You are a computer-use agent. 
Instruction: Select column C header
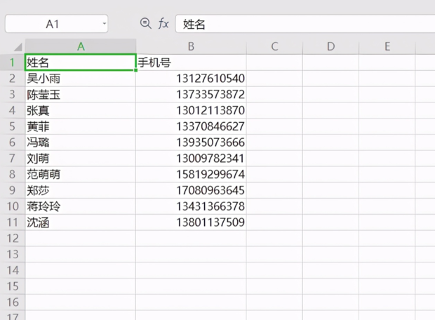click(x=274, y=46)
